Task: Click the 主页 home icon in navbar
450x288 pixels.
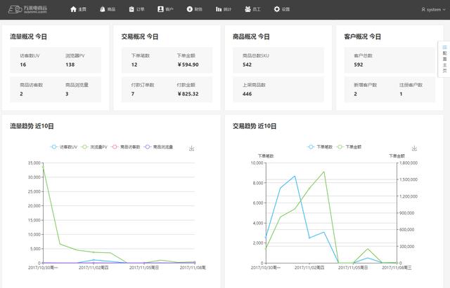Action: coord(73,9)
